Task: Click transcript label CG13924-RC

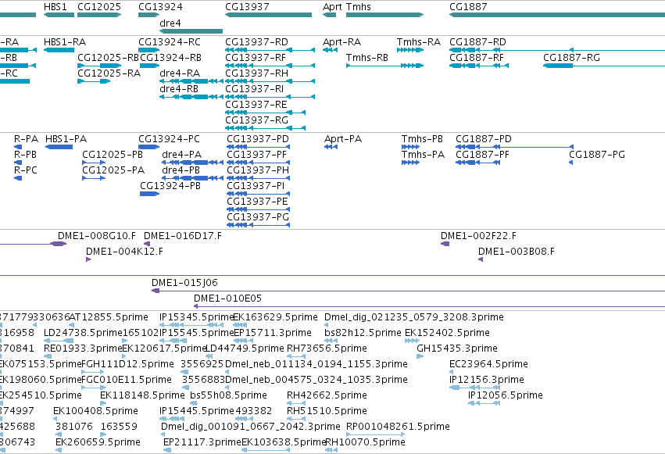Action: click(x=170, y=42)
